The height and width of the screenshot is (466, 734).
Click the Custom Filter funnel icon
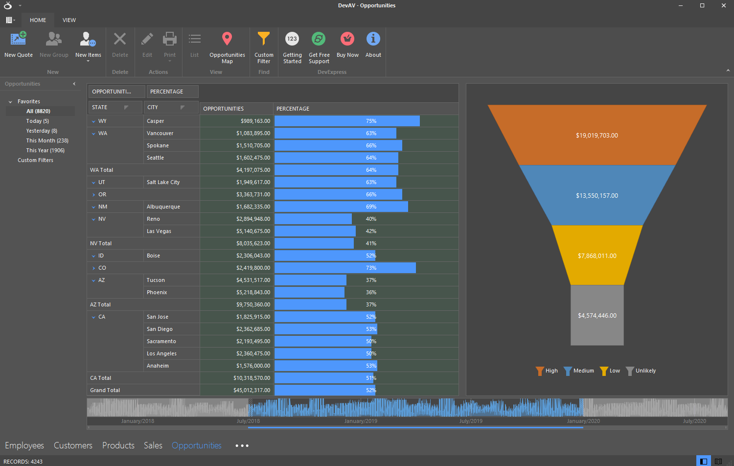click(x=264, y=39)
